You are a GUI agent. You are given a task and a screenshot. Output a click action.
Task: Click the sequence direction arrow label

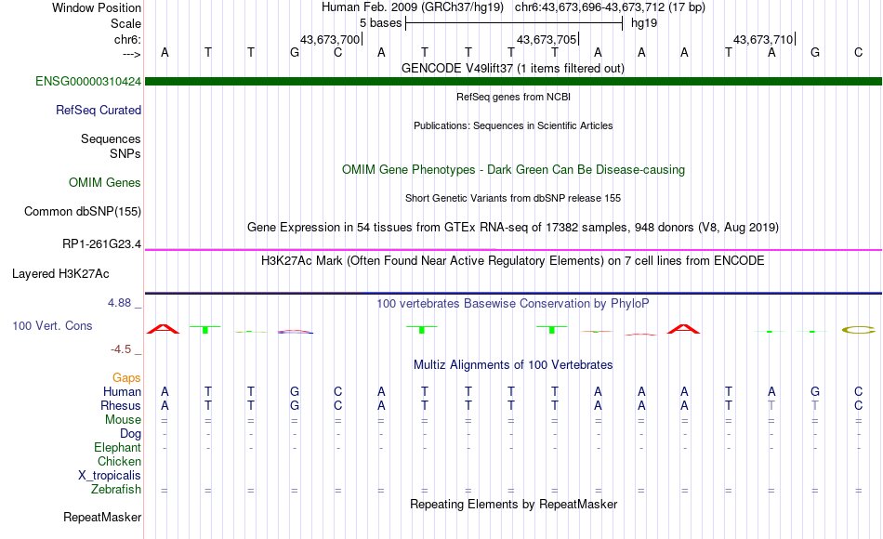tap(132, 54)
